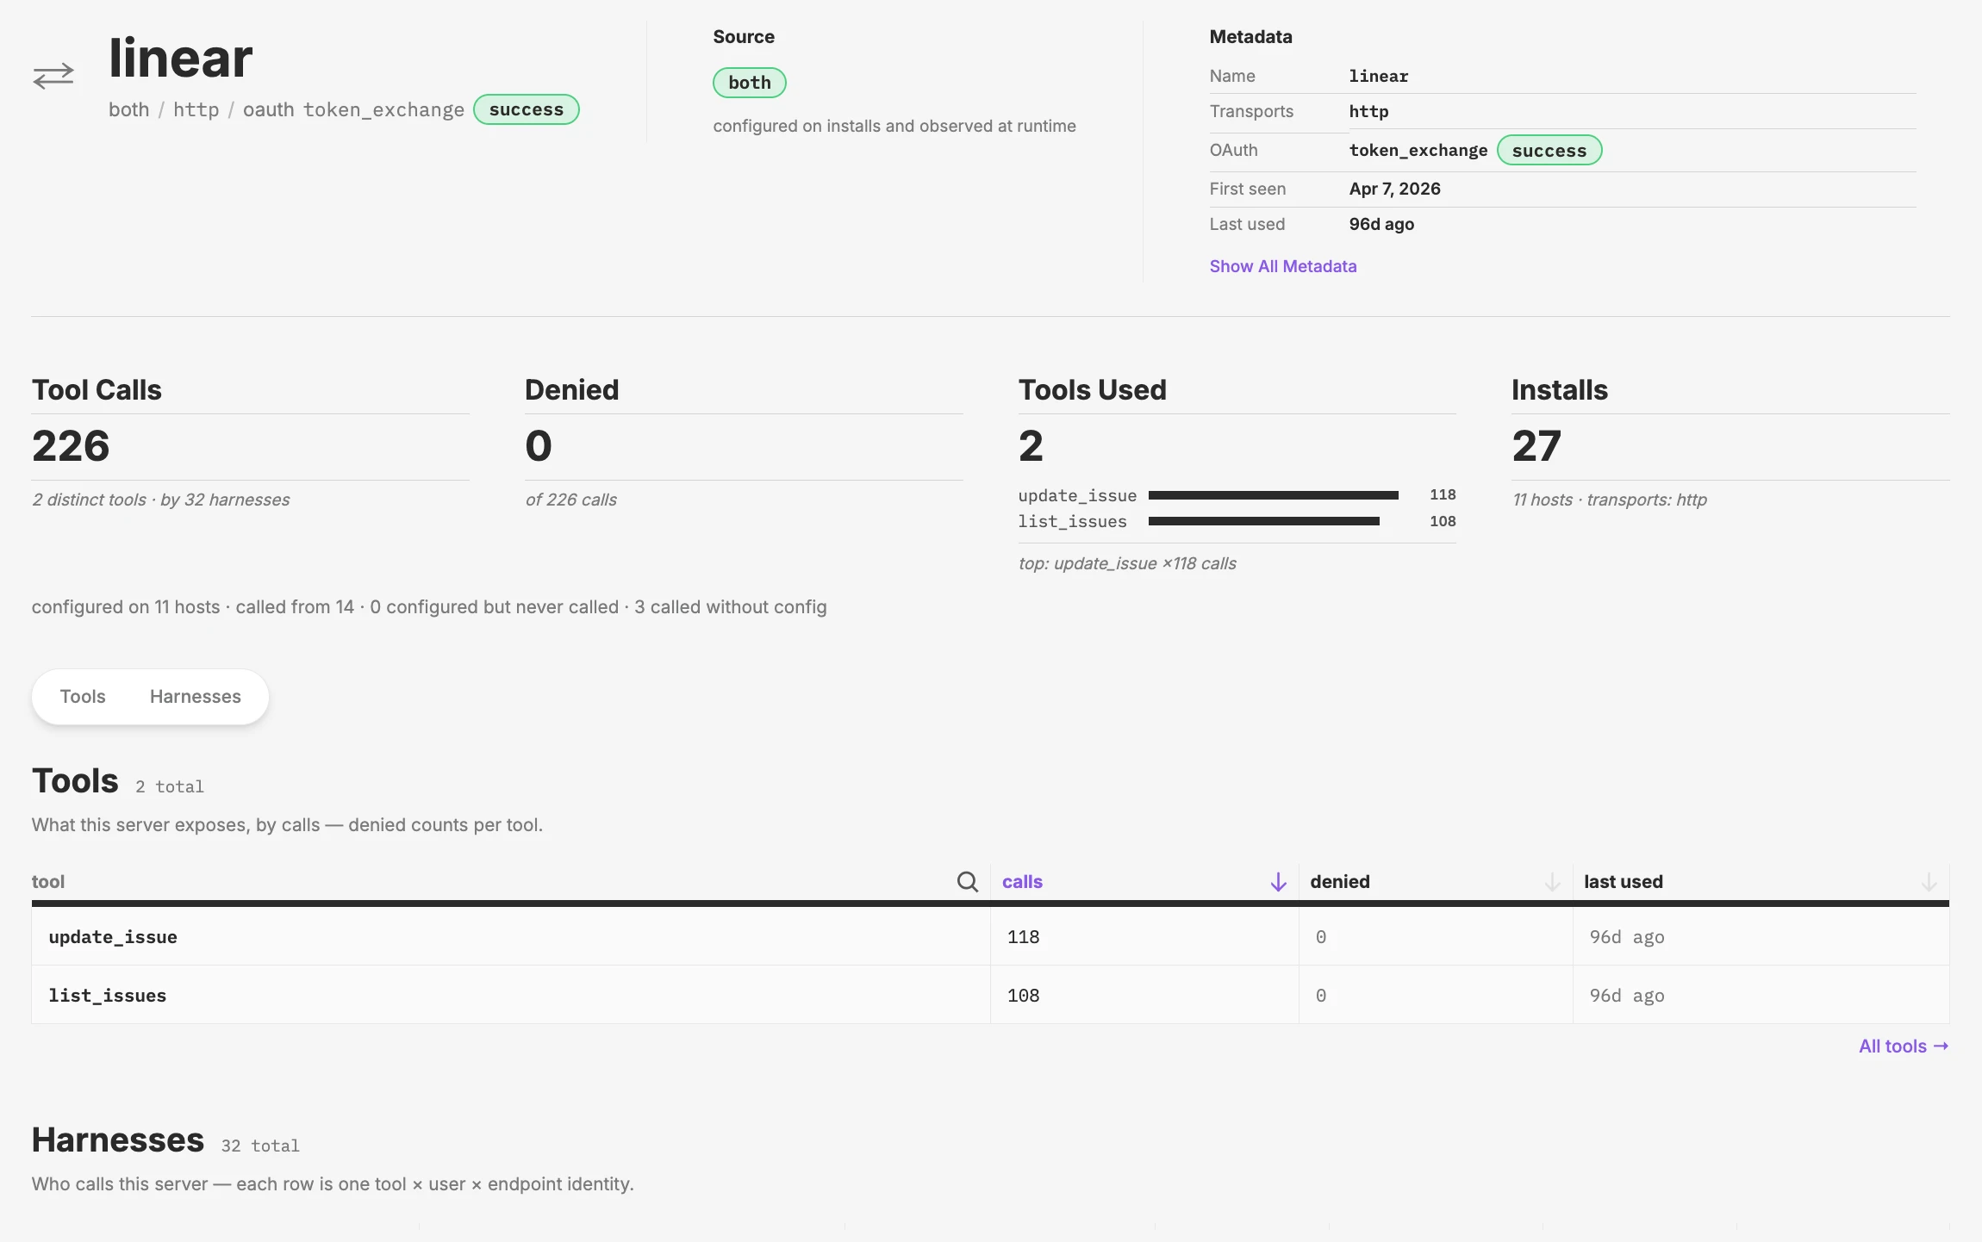Click the Denied count 0
Viewport: 1982px width, 1242px height.
pyautogui.click(x=539, y=445)
